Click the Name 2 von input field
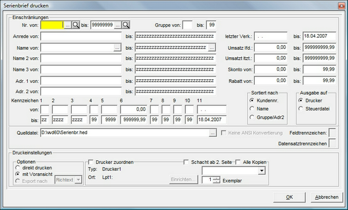 point(81,58)
